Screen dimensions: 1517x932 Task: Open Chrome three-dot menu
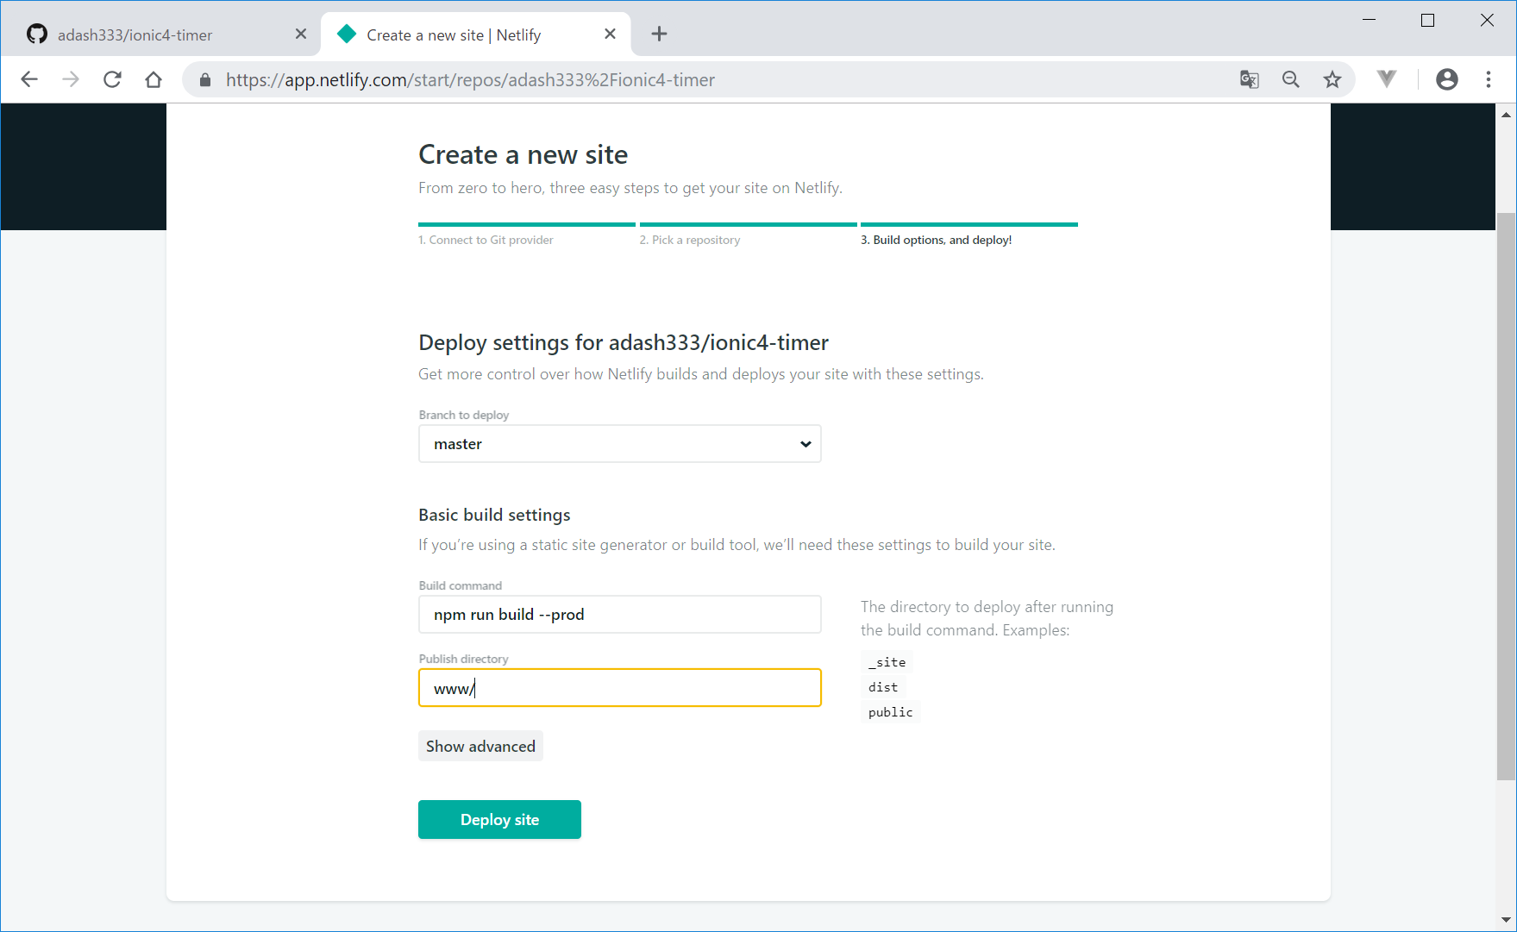click(1489, 79)
